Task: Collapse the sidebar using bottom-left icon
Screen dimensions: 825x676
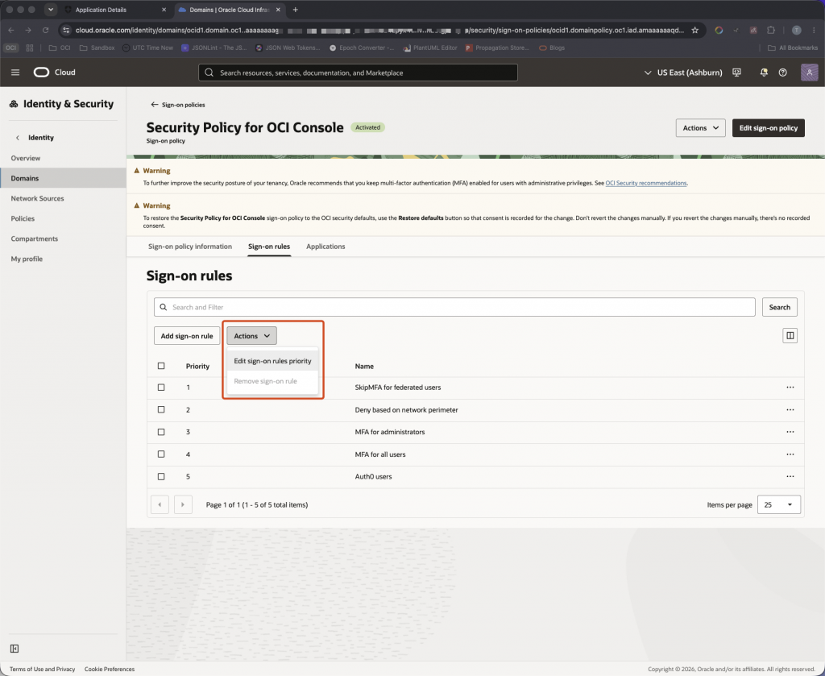Action: pyautogui.click(x=15, y=649)
